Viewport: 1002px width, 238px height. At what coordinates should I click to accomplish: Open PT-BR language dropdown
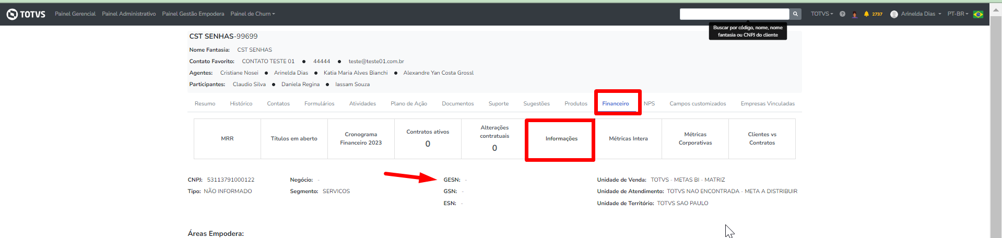click(x=958, y=14)
